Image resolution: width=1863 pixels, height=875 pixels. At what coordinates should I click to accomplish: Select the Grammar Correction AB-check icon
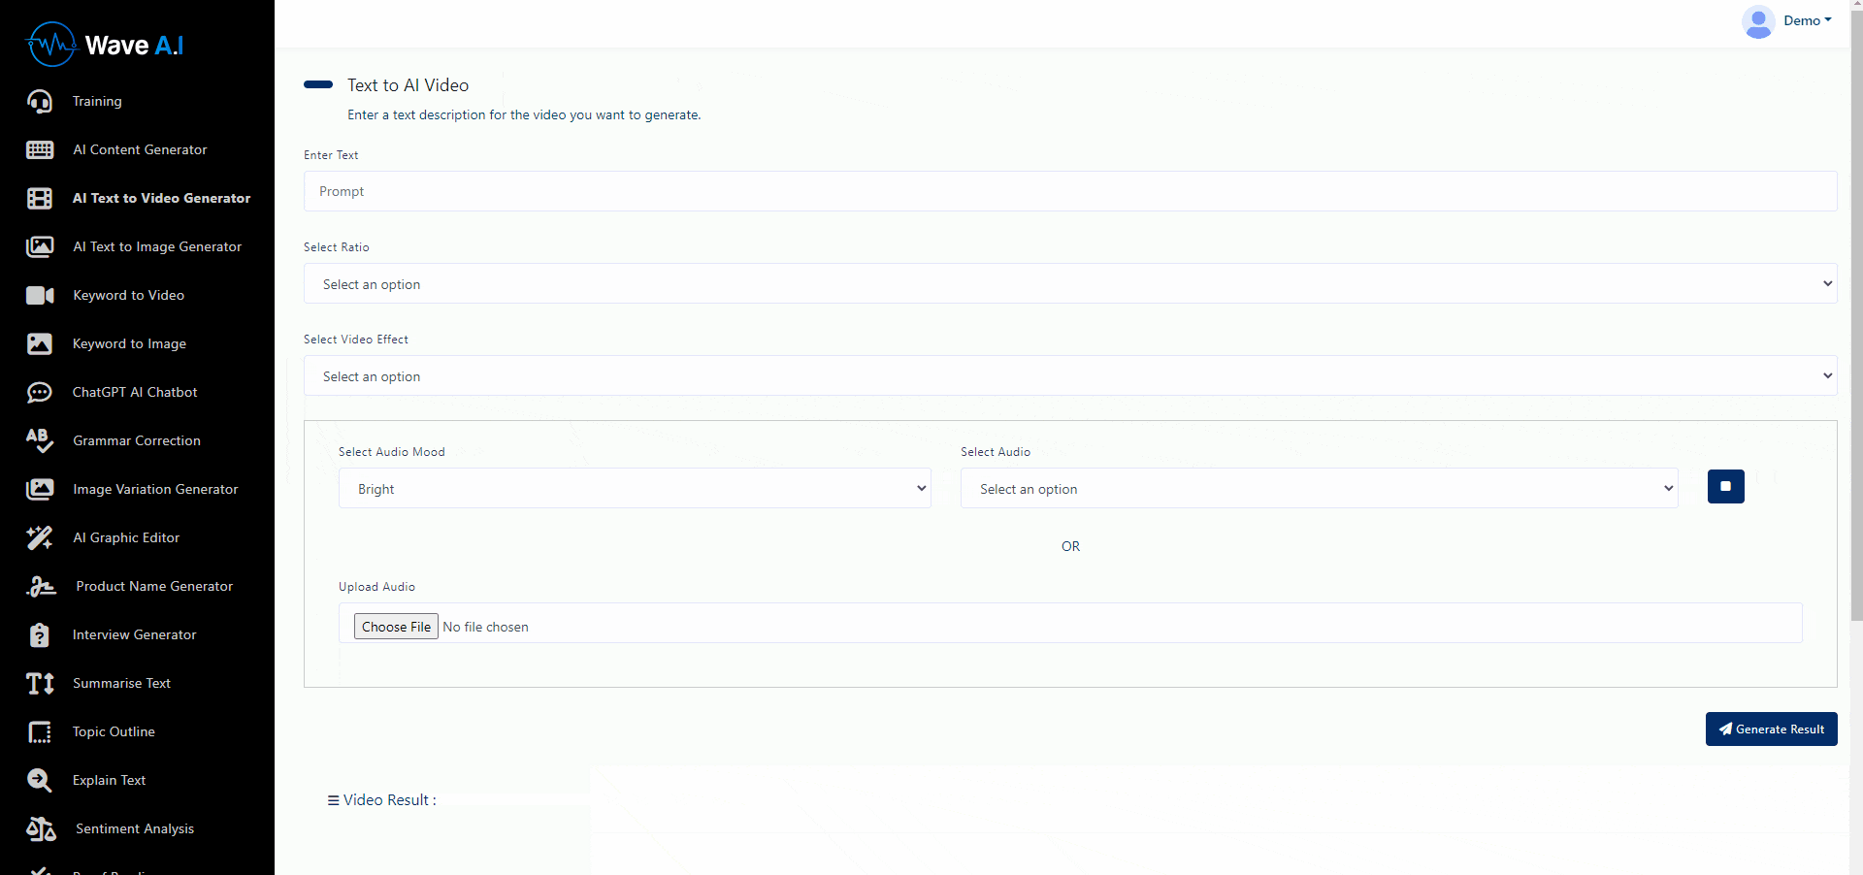[x=40, y=440]
